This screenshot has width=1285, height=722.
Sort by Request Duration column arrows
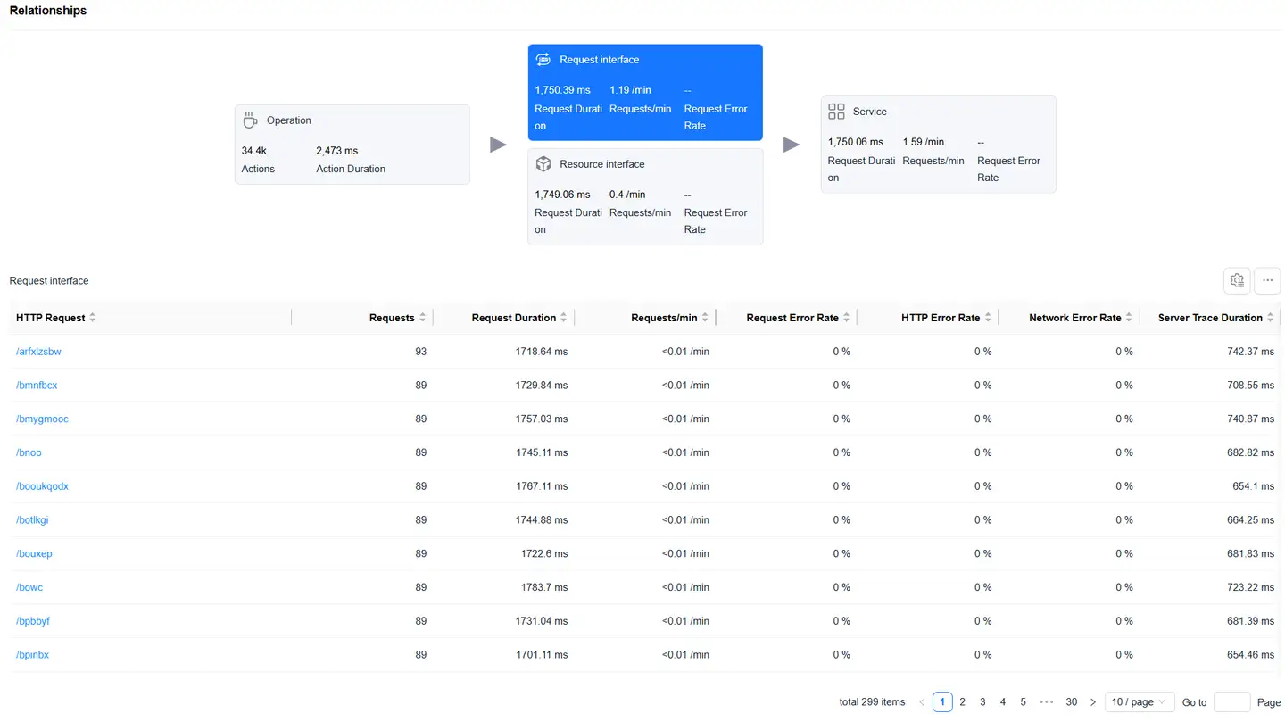(564, 318)
